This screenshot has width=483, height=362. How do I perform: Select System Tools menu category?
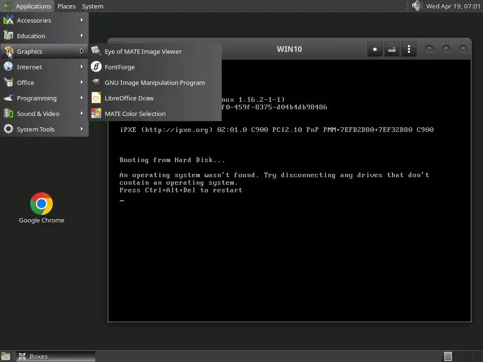44,129
